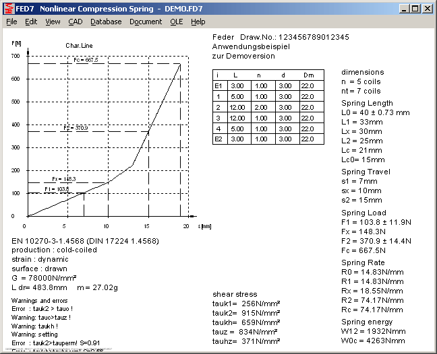Open the Document menu
Image resolution: width=437 pixels, height=354 pixels.
tap(146, 22)
